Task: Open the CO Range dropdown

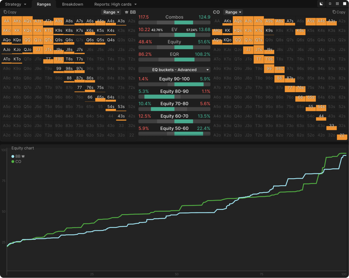Action: point(233,12)
